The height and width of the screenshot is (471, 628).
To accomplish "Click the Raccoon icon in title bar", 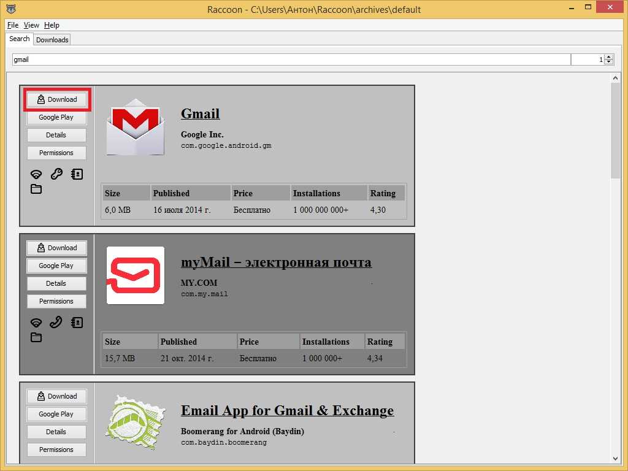I will click(10, 9).
